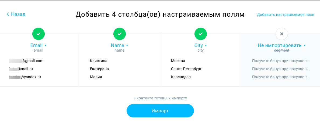Click the gmail.com email entry

(26, 61)
